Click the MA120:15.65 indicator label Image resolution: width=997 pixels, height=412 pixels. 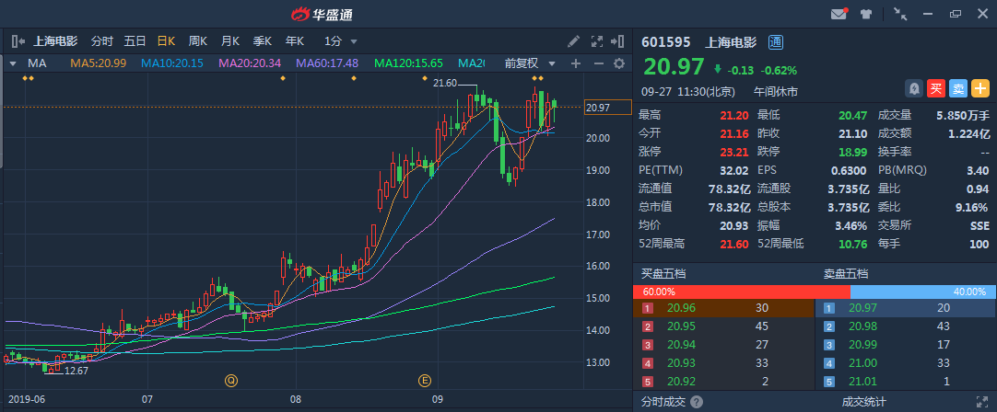[409, 63]
